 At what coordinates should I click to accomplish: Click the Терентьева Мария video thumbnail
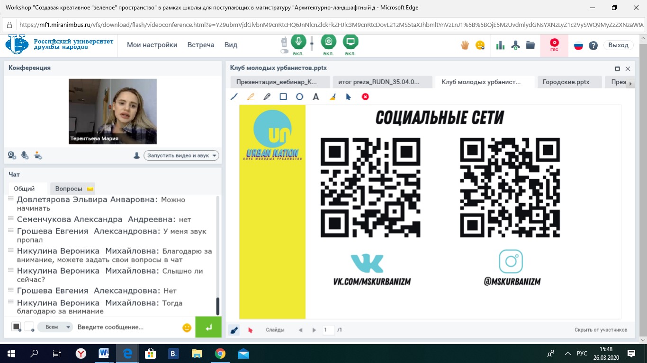click(113, 111)
